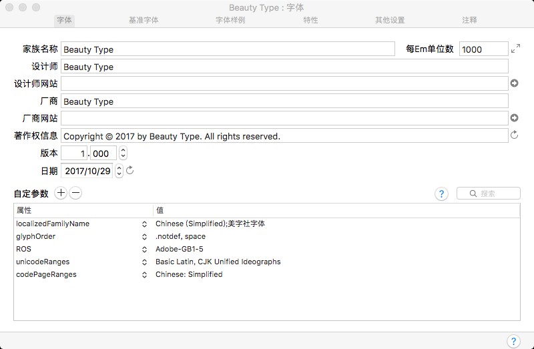Open codePageRanges property dropdown
Image resolution: width=534 pixels, height=349 pixels.
pyautogui.click(x=144, y=274)
